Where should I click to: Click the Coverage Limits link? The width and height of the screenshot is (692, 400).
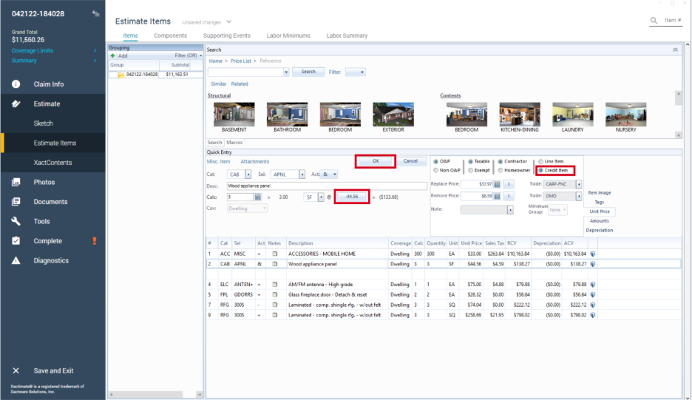pyautogui.click(x=32, y=50)
